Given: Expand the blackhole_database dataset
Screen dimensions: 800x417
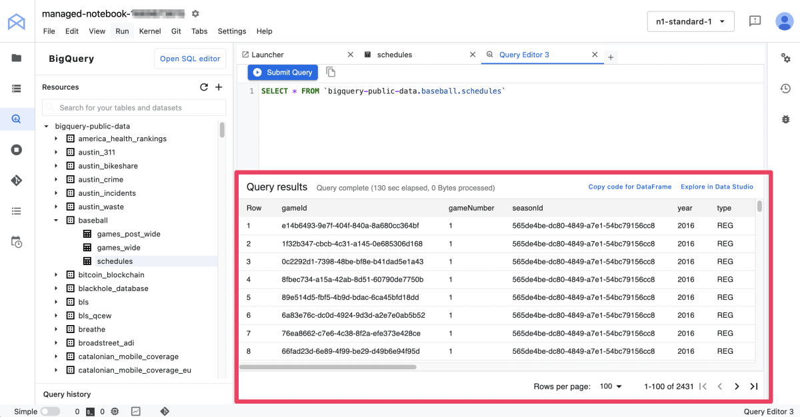Looking at the screenshot, I should click(x=57, y=288).
